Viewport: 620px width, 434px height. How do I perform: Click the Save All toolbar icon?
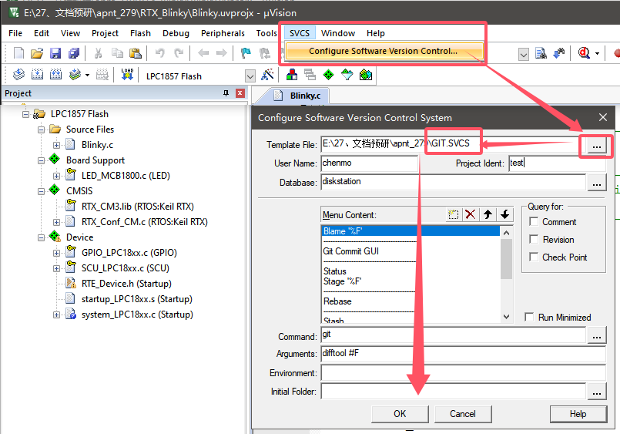pos(74,53)
